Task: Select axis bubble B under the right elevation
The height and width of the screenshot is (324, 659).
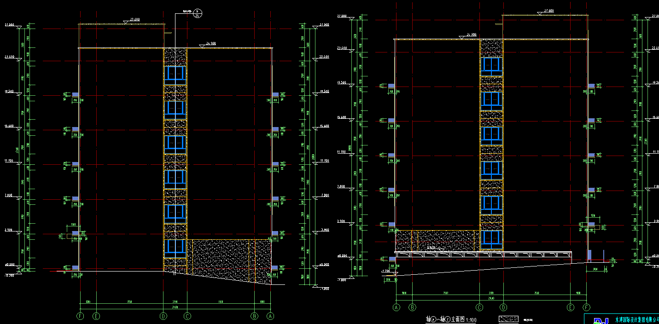Action: pyautogui.click(x=412, y=307)
